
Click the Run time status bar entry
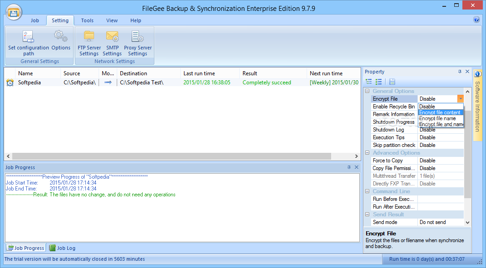(x=427, y=259)
